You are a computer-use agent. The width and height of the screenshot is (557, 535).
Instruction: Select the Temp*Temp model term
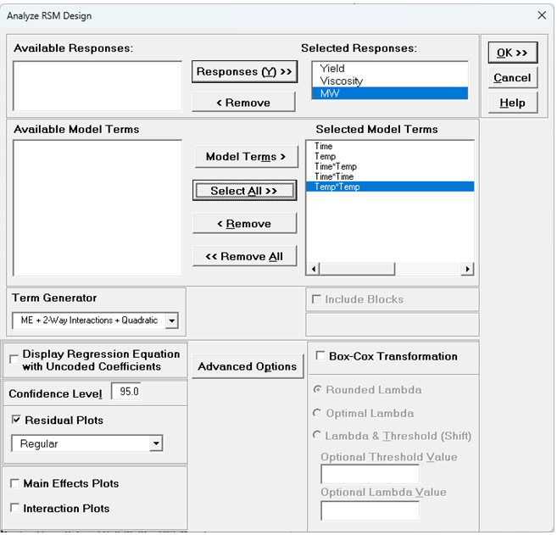(x=390, y=187)
